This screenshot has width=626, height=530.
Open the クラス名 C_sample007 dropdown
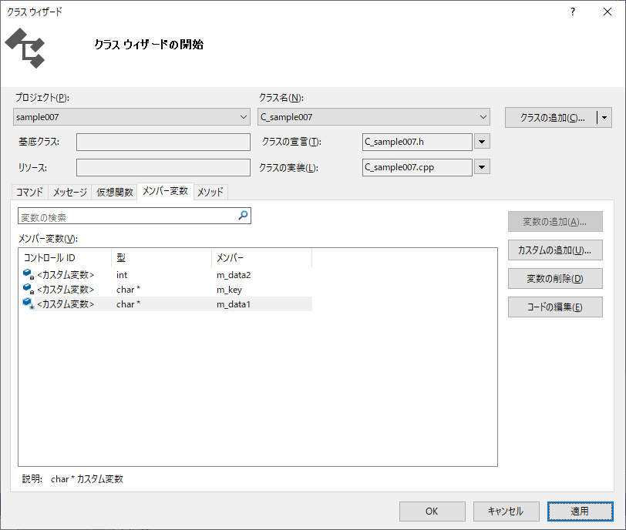coord(483,117)
